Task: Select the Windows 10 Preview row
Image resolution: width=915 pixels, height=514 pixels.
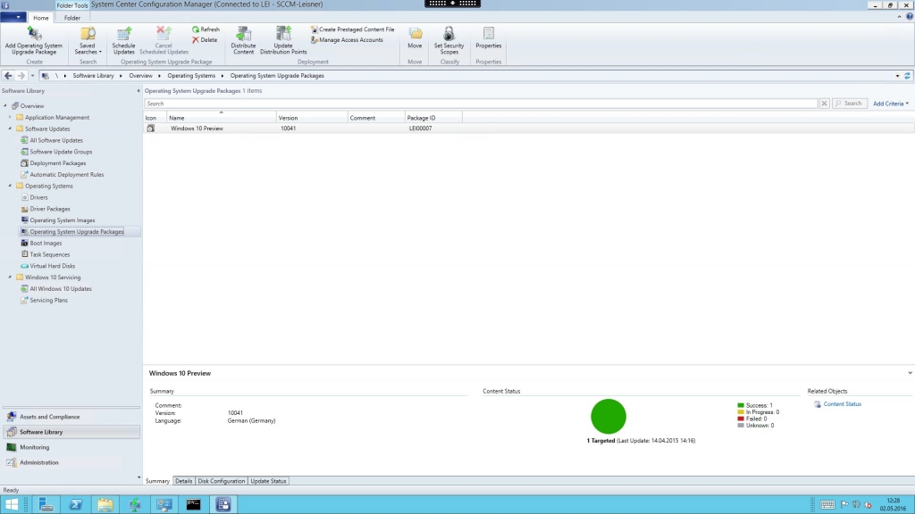Action: [x=529, y=128]
